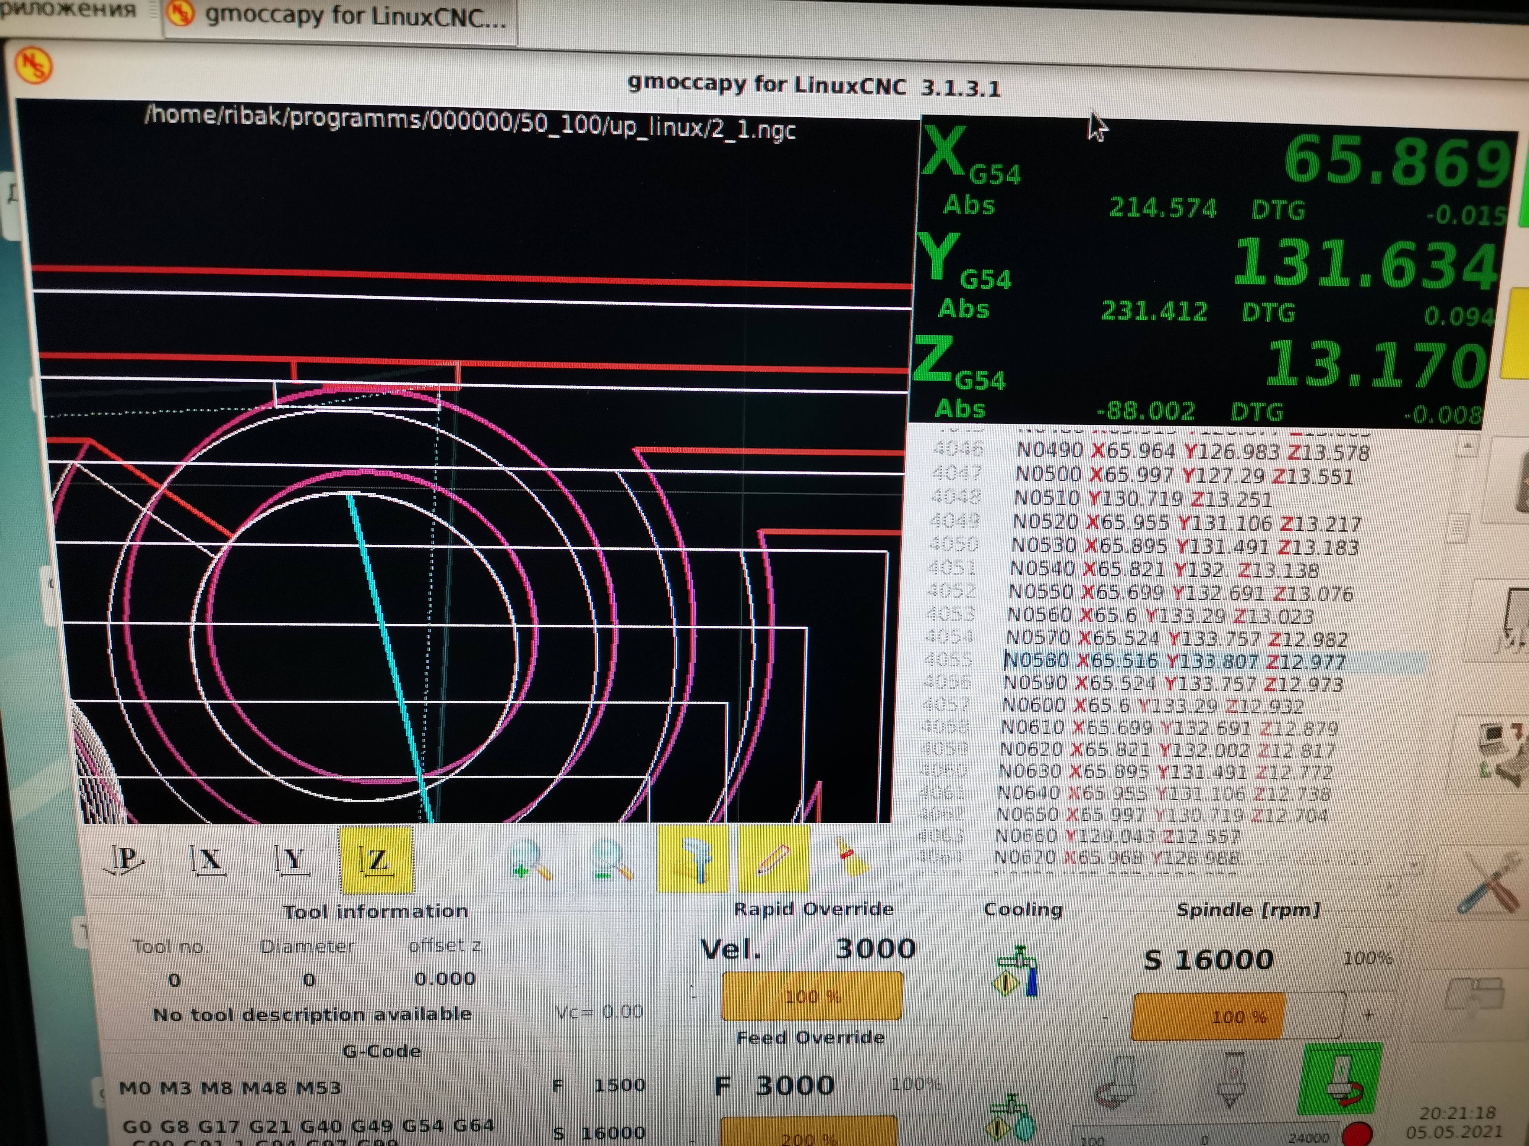Click the spindle stop icon

point(1232,1080)
